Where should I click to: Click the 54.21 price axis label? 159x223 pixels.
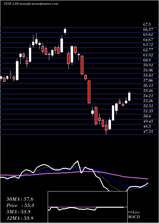pos(148,96)
